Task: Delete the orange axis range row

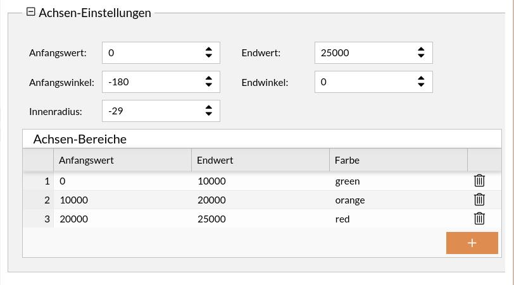Action: pyautogui.click(x=479, y=200)
